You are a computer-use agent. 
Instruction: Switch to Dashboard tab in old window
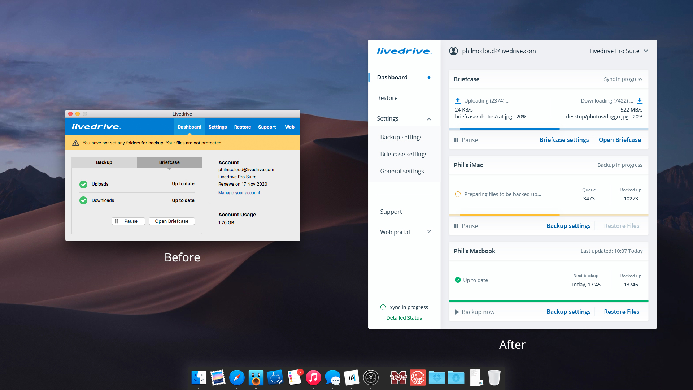click(x=189, y=127)
